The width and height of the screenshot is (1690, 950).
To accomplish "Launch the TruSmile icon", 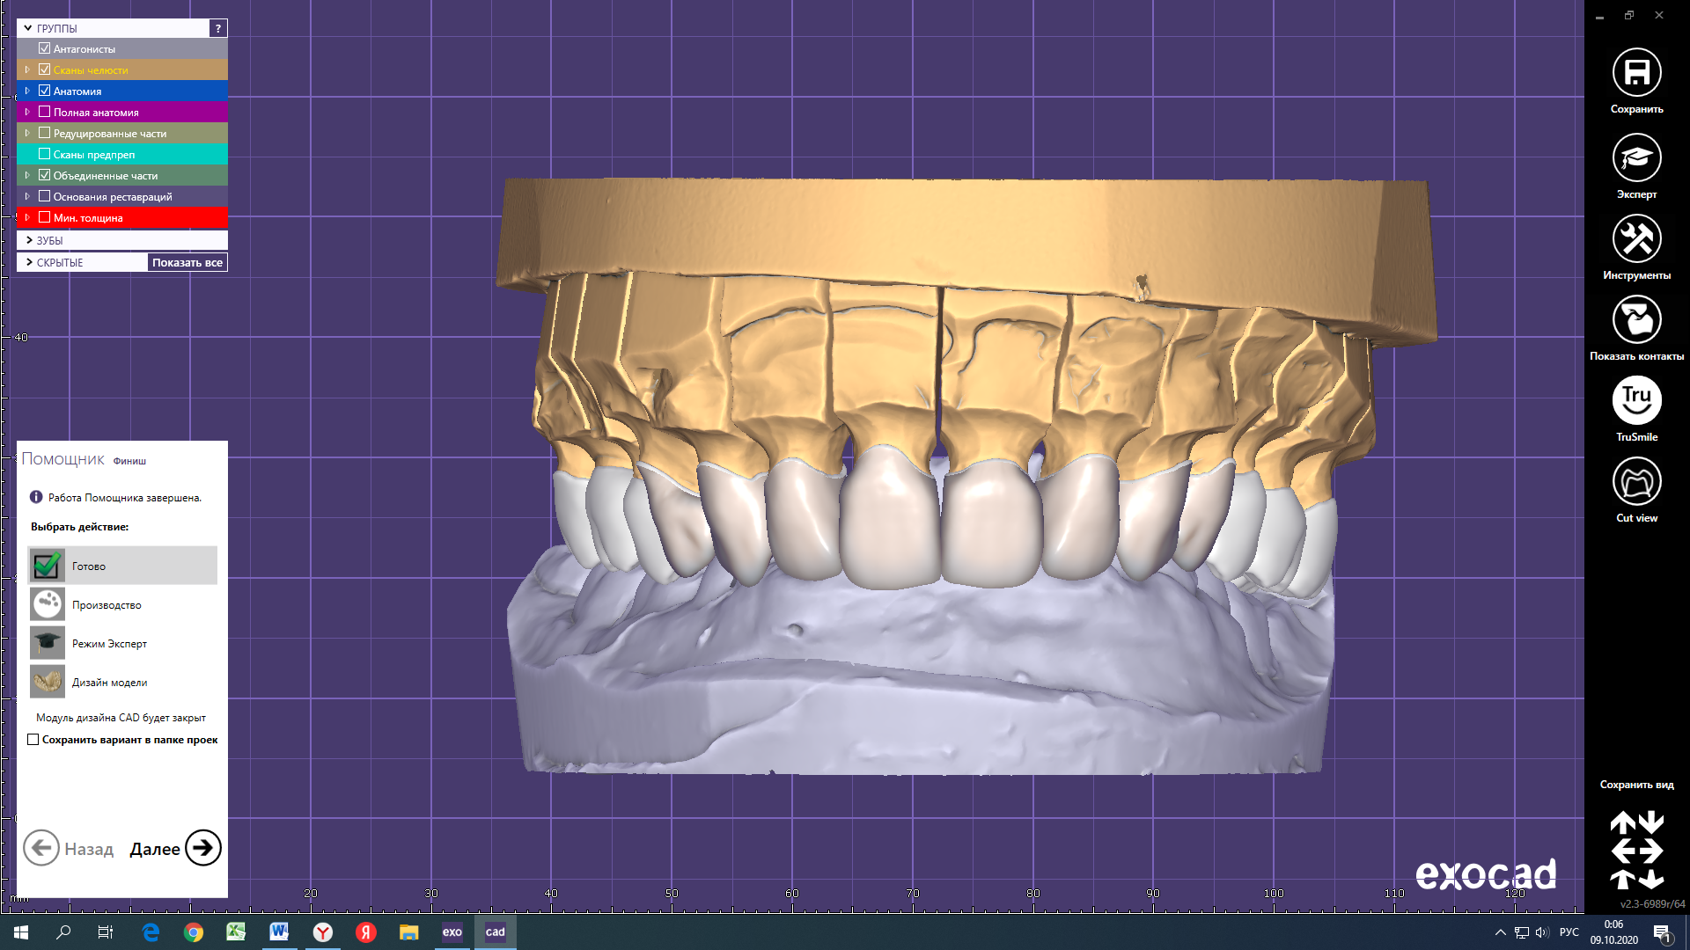I will tap(1636, 401).
